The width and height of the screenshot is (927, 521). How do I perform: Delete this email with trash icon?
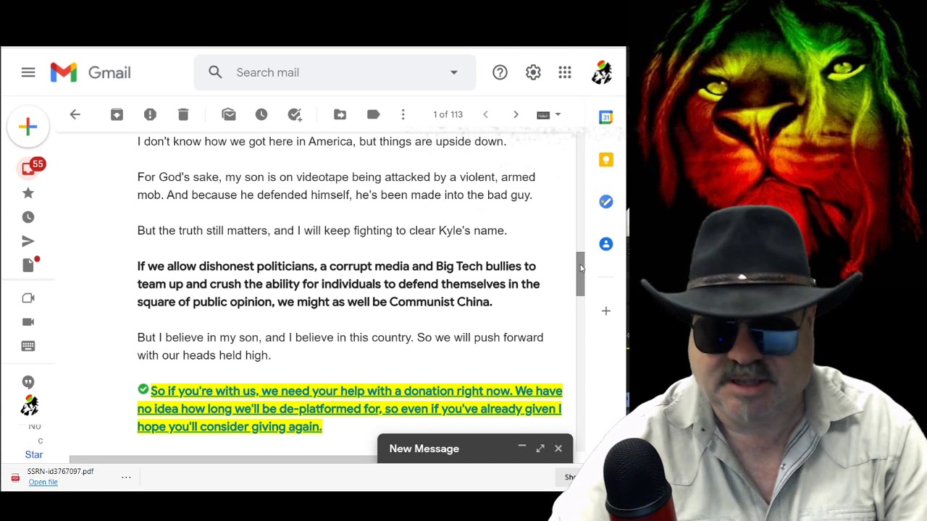(183, 114)
